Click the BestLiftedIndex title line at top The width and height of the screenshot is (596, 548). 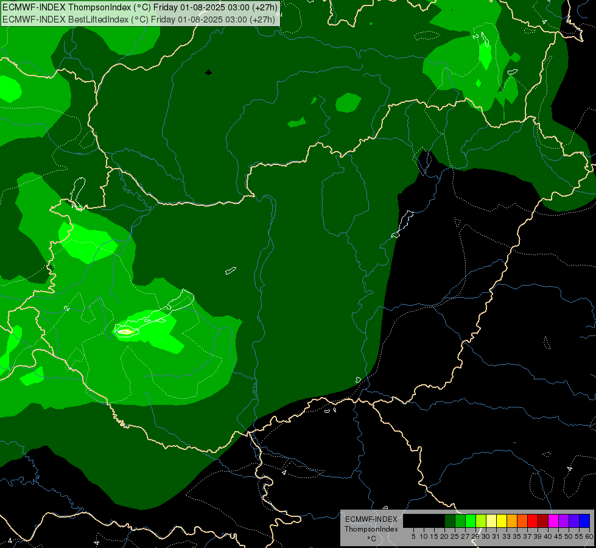pos(138,19)
